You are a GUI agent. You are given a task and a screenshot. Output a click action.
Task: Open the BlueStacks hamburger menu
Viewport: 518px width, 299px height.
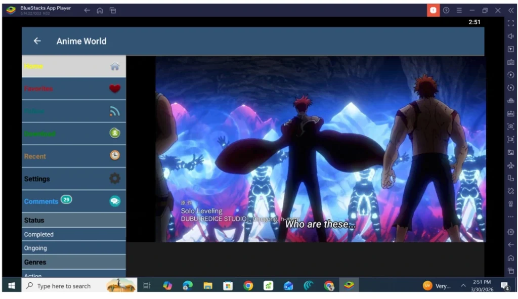(459, 10)
